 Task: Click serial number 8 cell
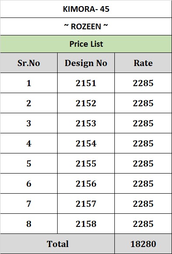(x=29, y=223)
